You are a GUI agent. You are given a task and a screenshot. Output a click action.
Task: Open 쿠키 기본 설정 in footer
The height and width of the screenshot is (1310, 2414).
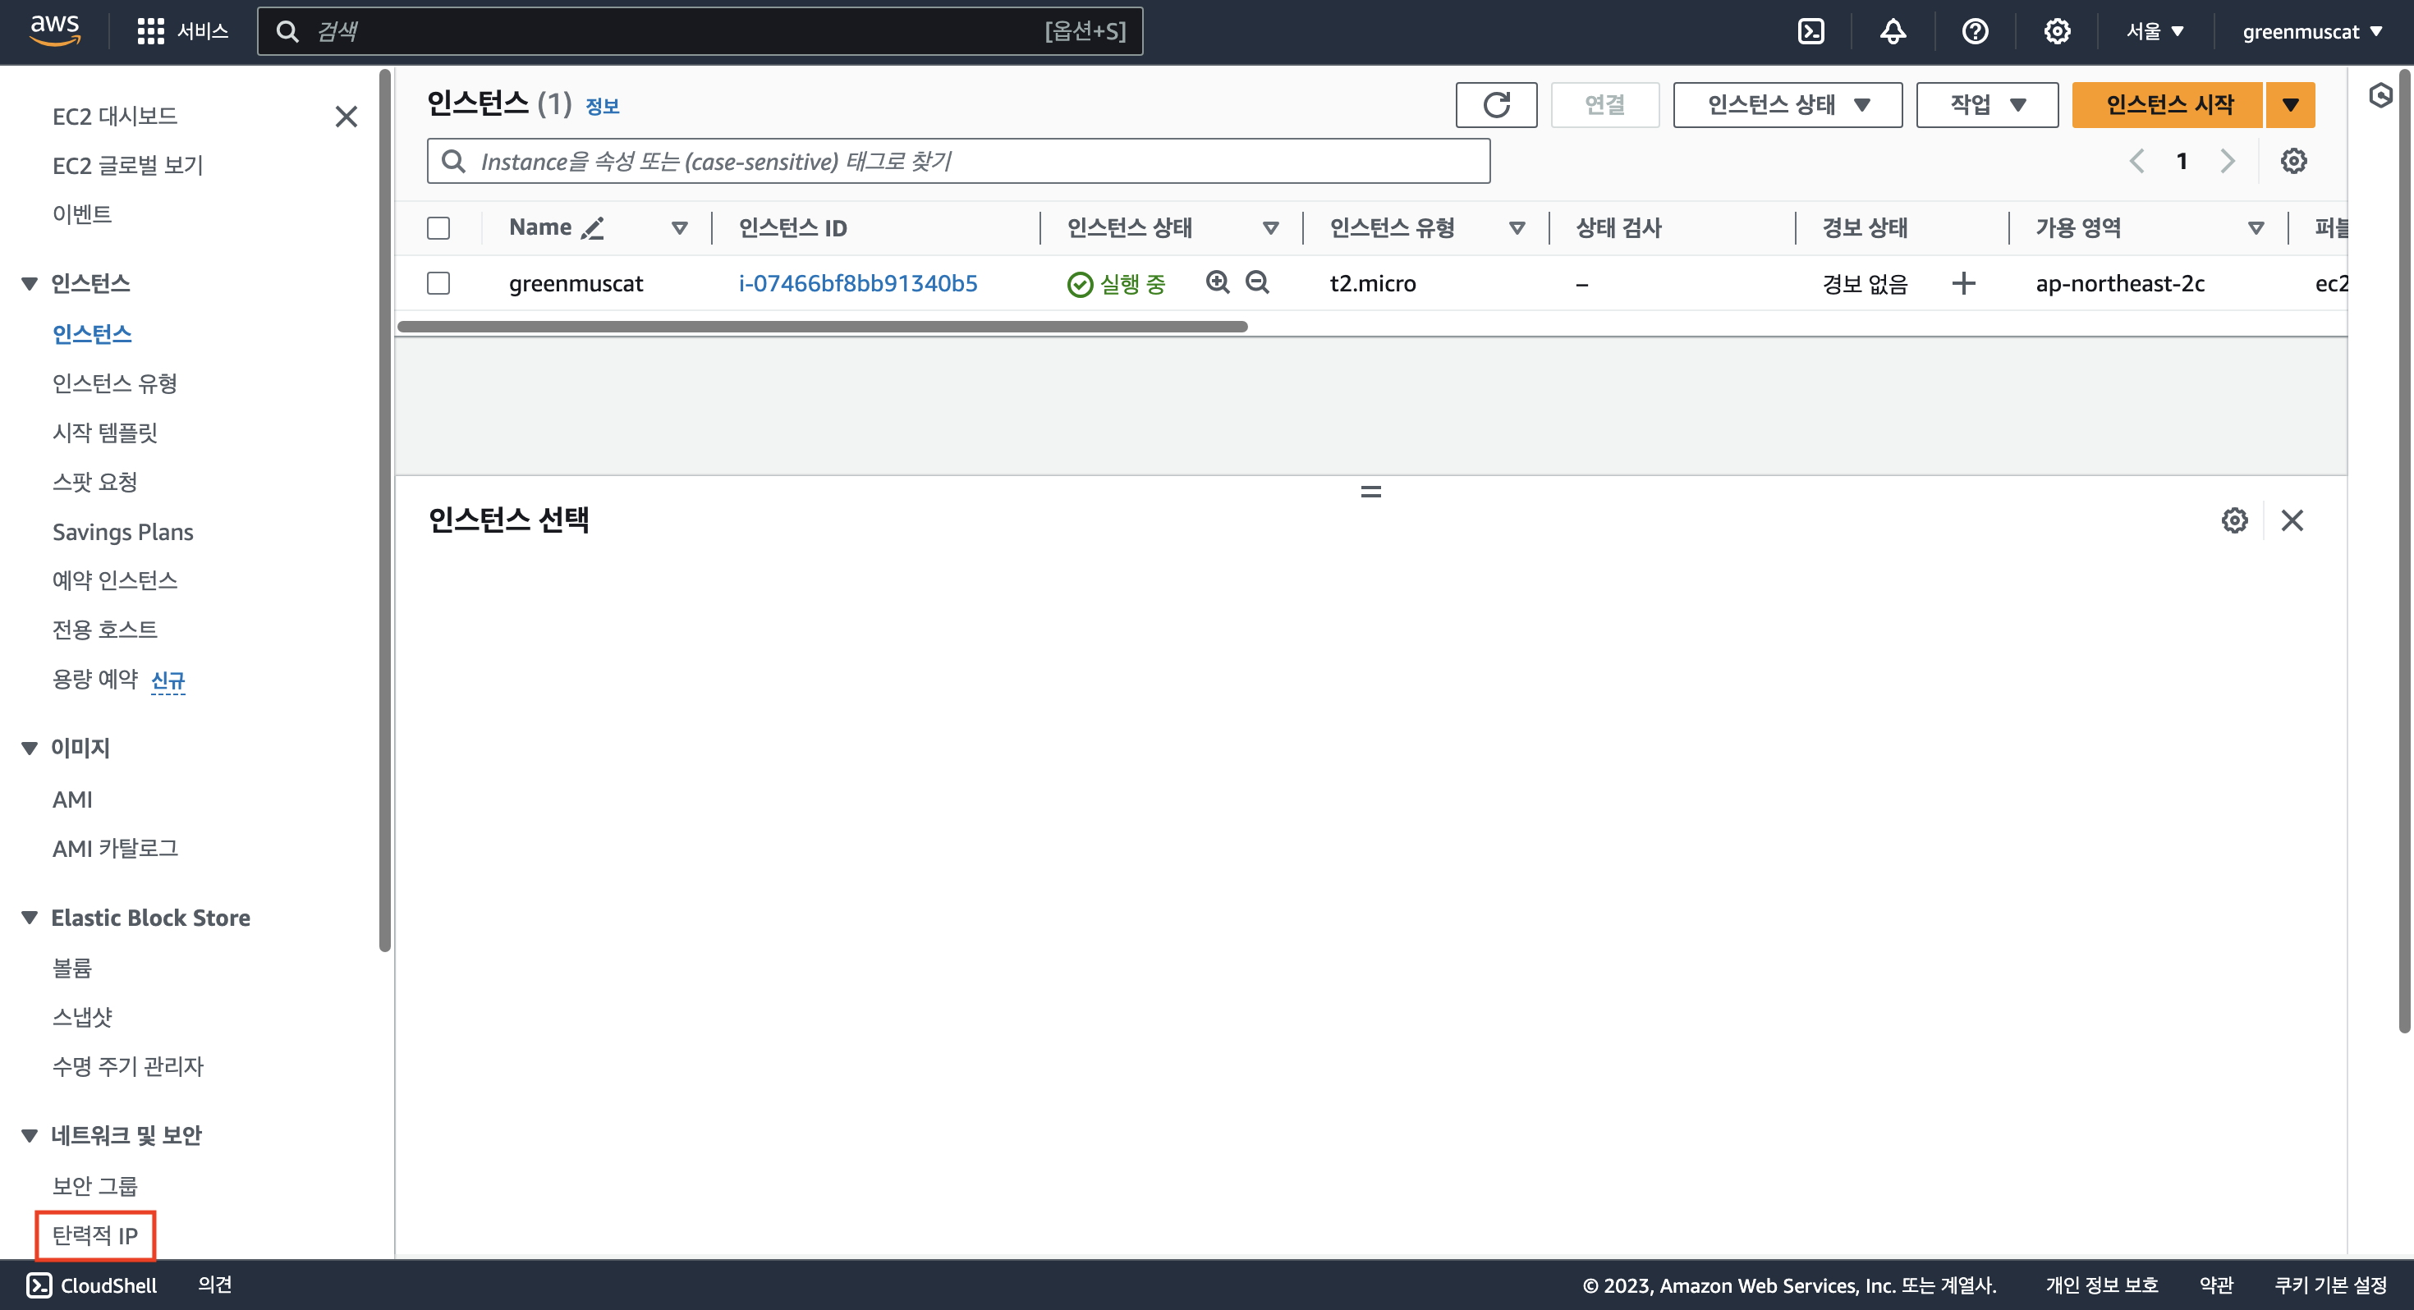pos(2329,1285)
